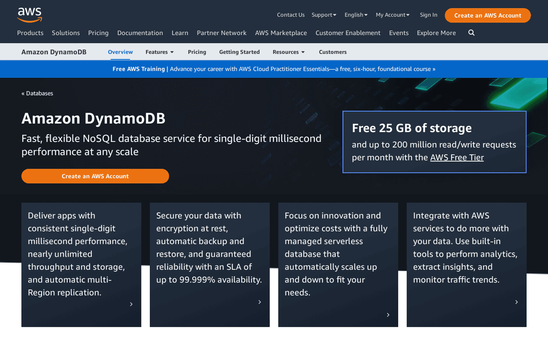Select the DynamoDB Pricing tab
The width and height of the screenshot is (548, 342).
click(197, 52)
